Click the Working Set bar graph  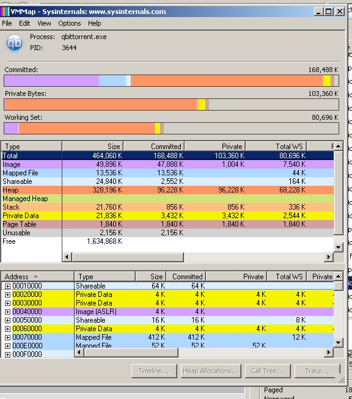[x=171, y=128]
